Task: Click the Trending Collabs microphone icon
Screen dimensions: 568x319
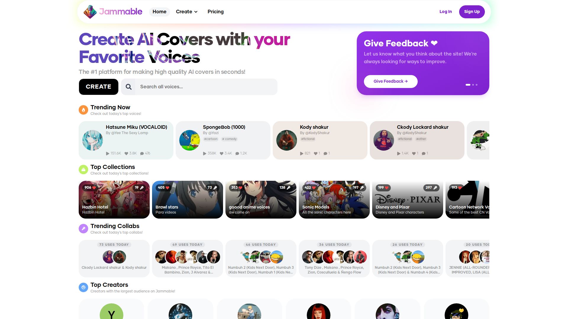Action: coord(83,229)
